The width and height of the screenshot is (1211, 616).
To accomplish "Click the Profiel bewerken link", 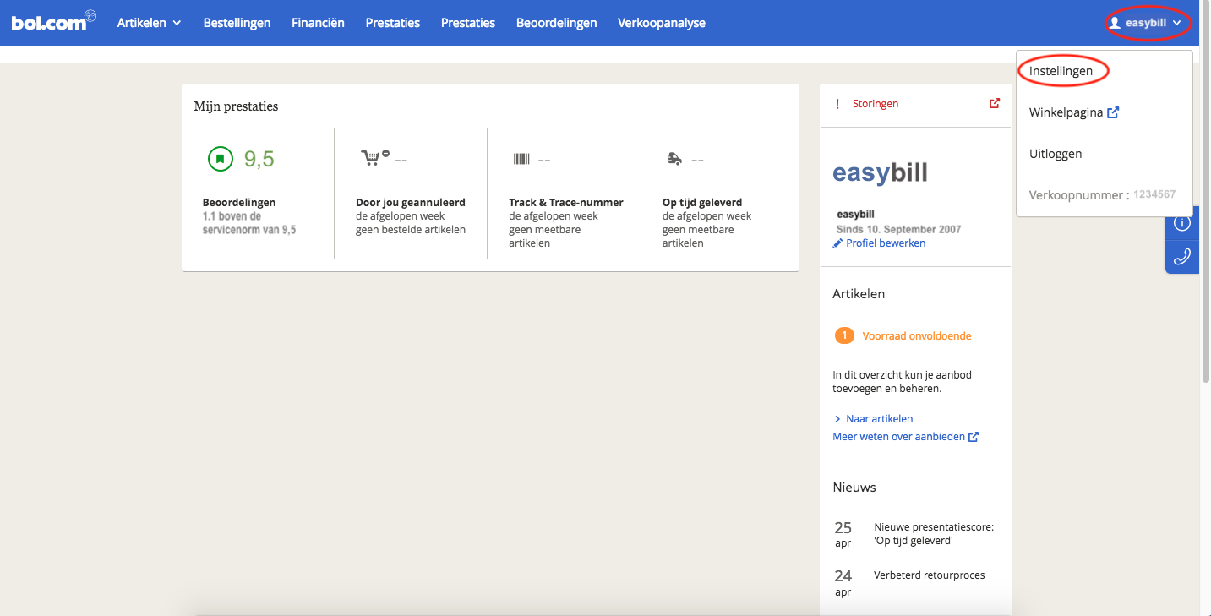I will point(885,243).
